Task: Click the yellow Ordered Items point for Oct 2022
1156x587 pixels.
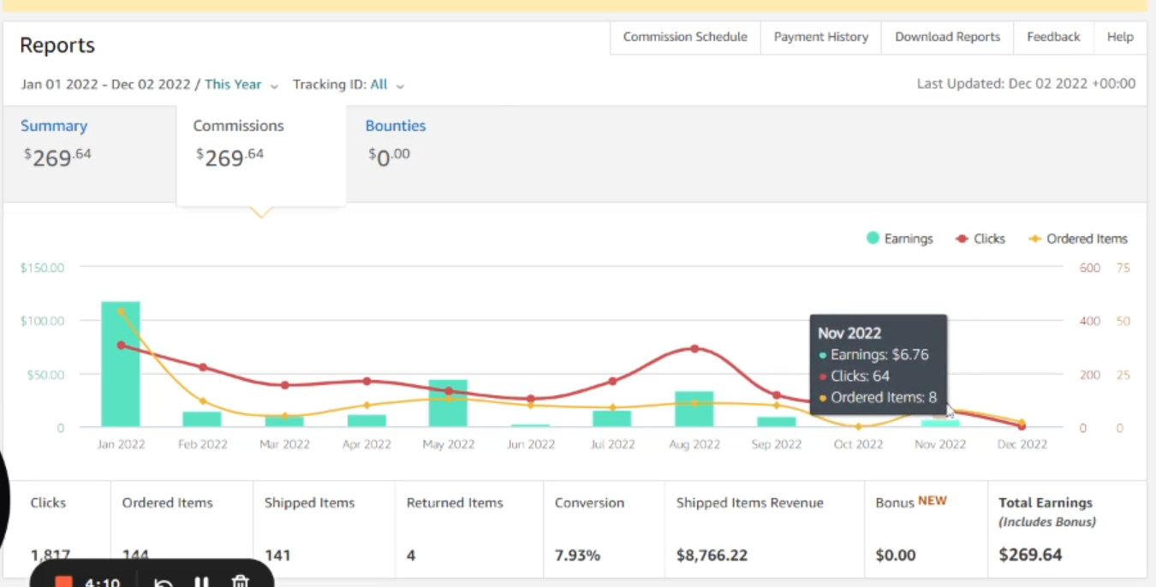Action: (858, 426)
